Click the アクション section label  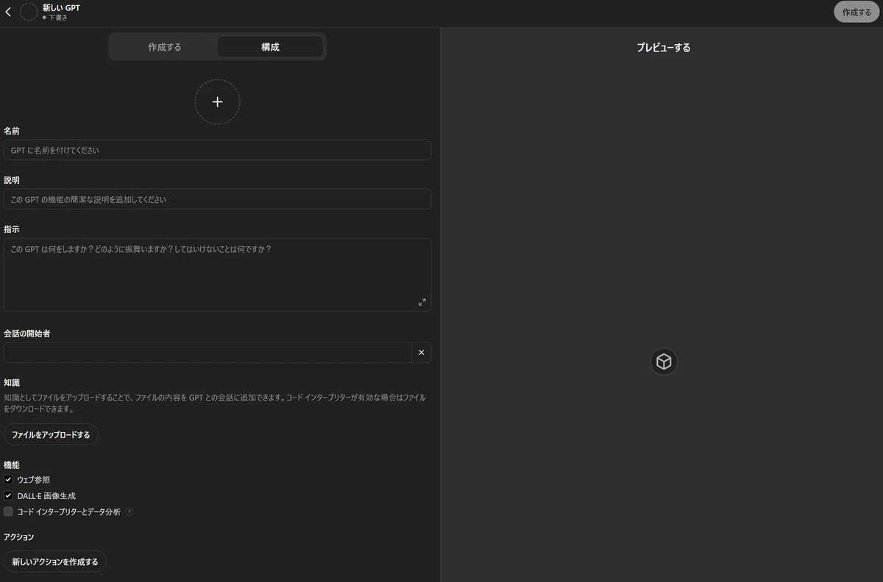pyautogui.click(x=19, y=537)
